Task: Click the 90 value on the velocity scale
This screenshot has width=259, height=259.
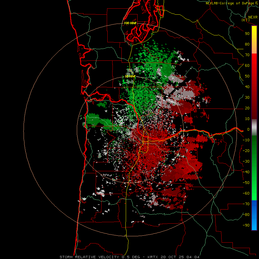Action: [x=247, y=34]
